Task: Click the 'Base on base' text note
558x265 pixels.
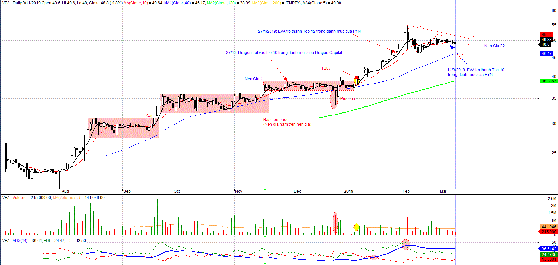Action: pos(276,120)
